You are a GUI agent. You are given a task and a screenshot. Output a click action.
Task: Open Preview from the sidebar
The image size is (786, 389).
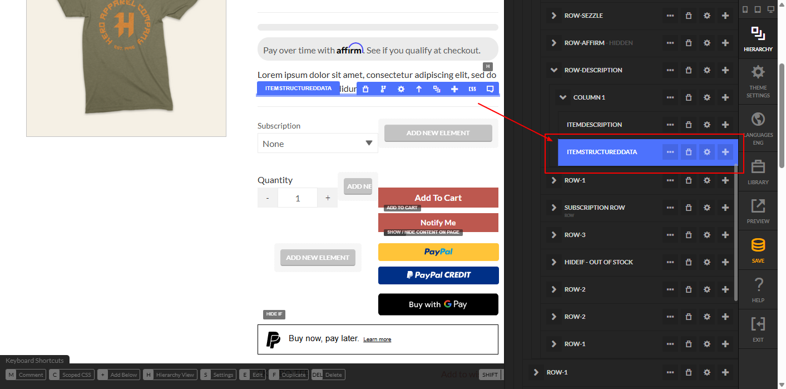[x=758, y=211]
